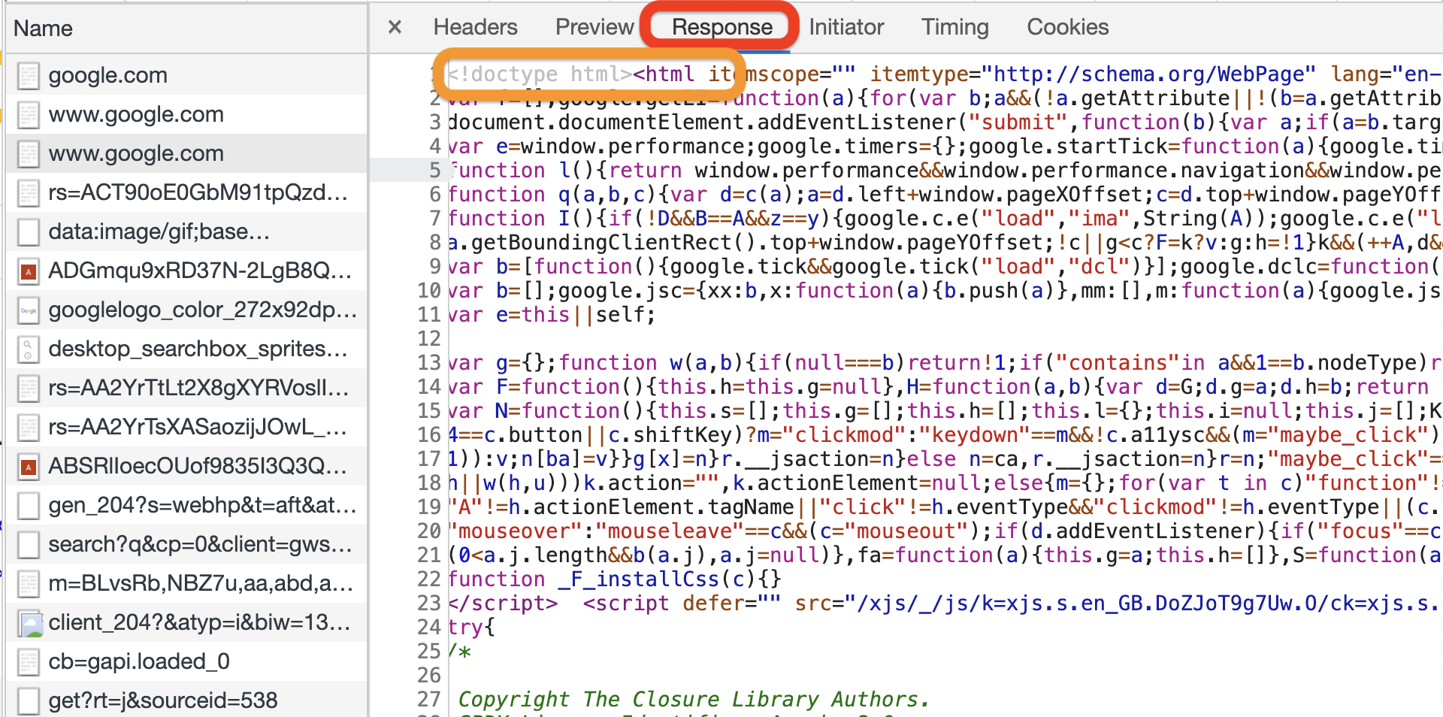Click the Copyright The Closure Library Authors line
The height and width of the screenshot is (717, 1443).
click(x=694, y=699)
